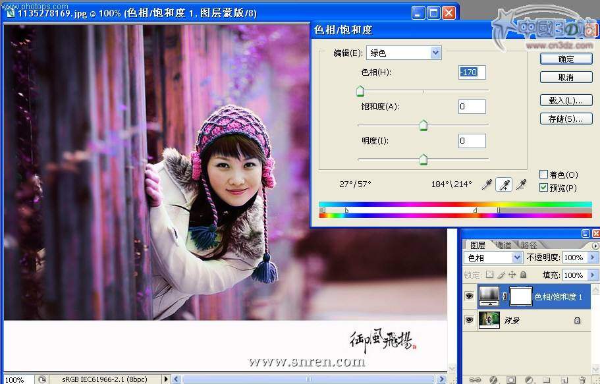
Task: Click the horizontal scrollbar right arrow
Action: click(x=441, y=379)
